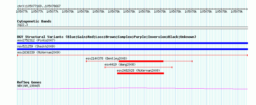
Task: Select the red esv4419 variant line
Action: click(x=138, y=67)
